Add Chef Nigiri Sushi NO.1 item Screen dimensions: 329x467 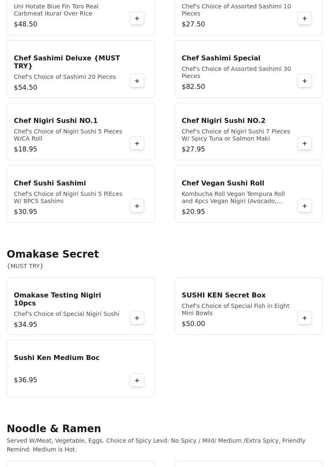(x=137, y=143)
